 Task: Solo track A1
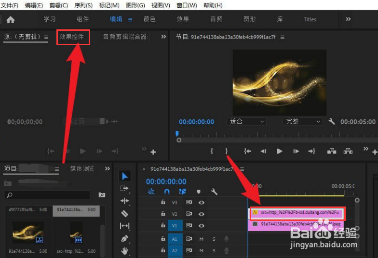point(214,239)
